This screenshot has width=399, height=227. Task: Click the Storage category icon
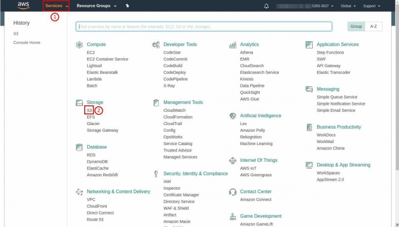click(x=79, y=103)
